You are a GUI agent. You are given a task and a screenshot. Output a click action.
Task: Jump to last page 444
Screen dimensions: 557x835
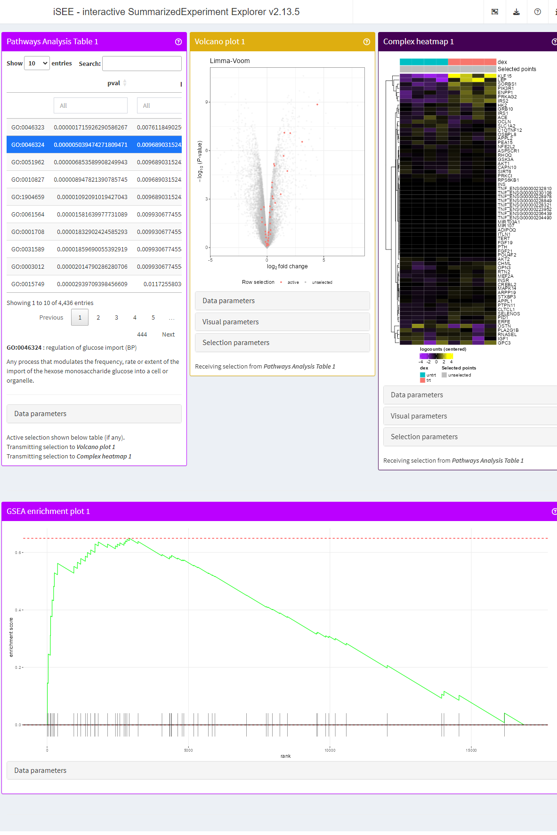pos(142,335)
